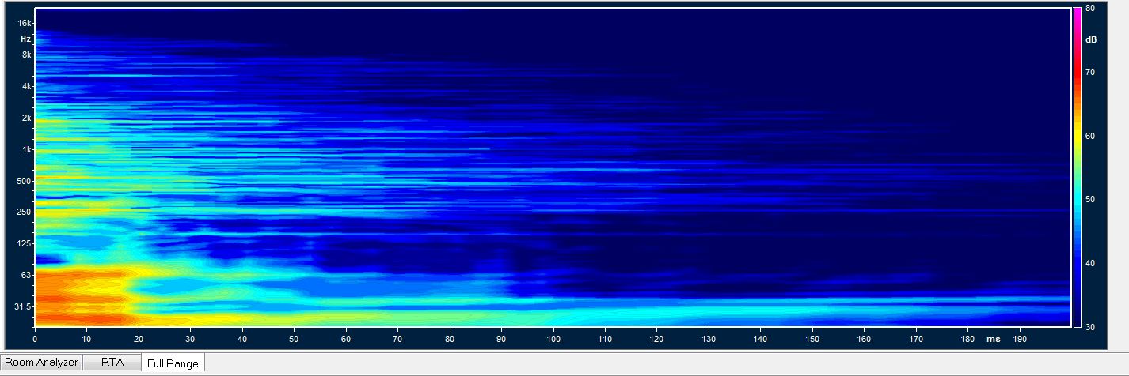Click the 4k frequency axis label
This screenshot has height=376, width=1129.
tap(26, 86)
